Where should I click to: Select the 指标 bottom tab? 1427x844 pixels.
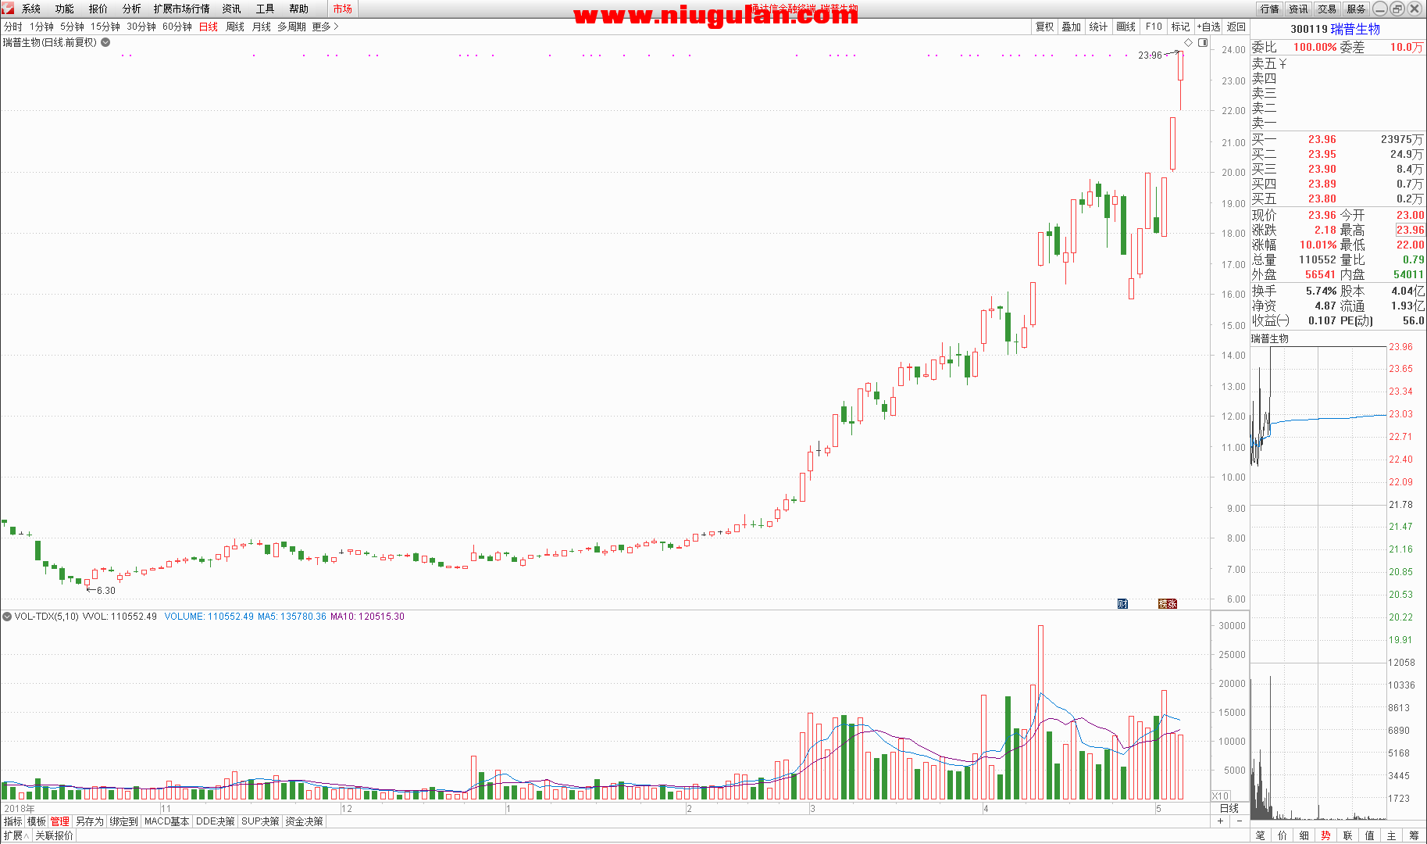(13, 821)
